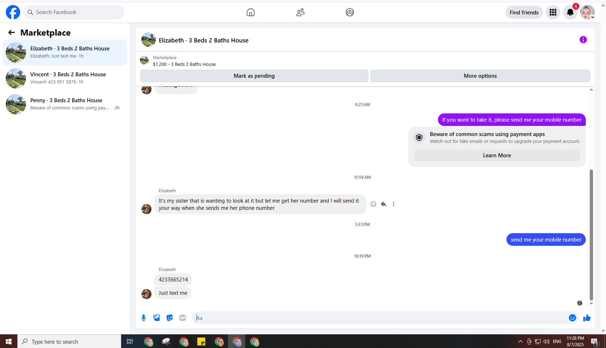React with emoji to Elizabeth's sister message
This screenshot has height=348, width=606.
[x=373, y=204]
